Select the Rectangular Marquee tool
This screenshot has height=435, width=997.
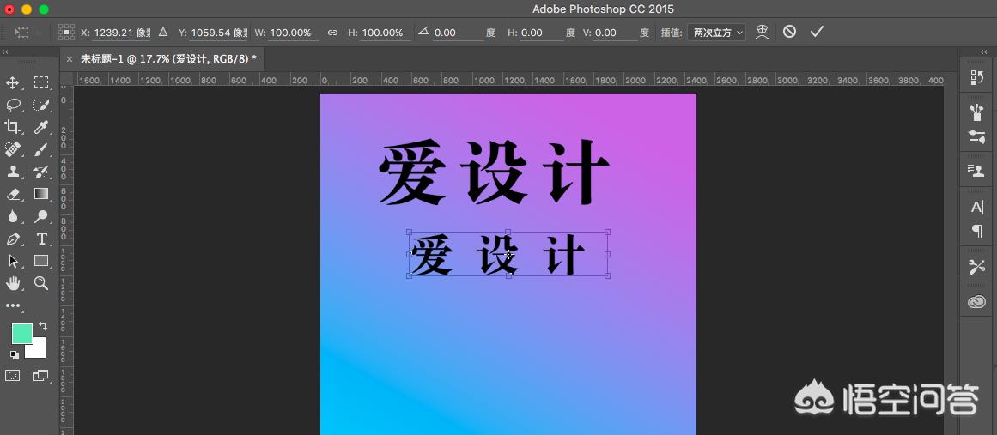[x=41, y=82]
